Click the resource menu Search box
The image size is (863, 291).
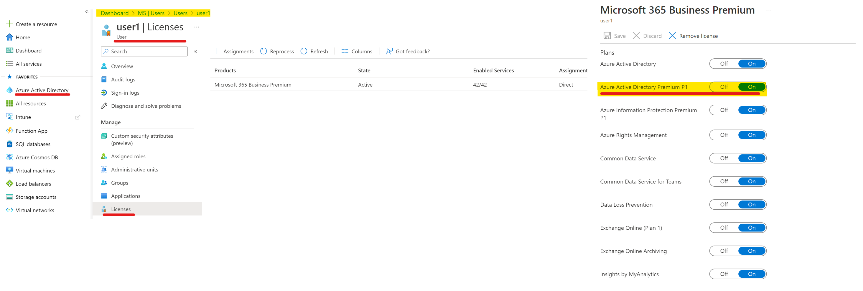click(144, 51)
